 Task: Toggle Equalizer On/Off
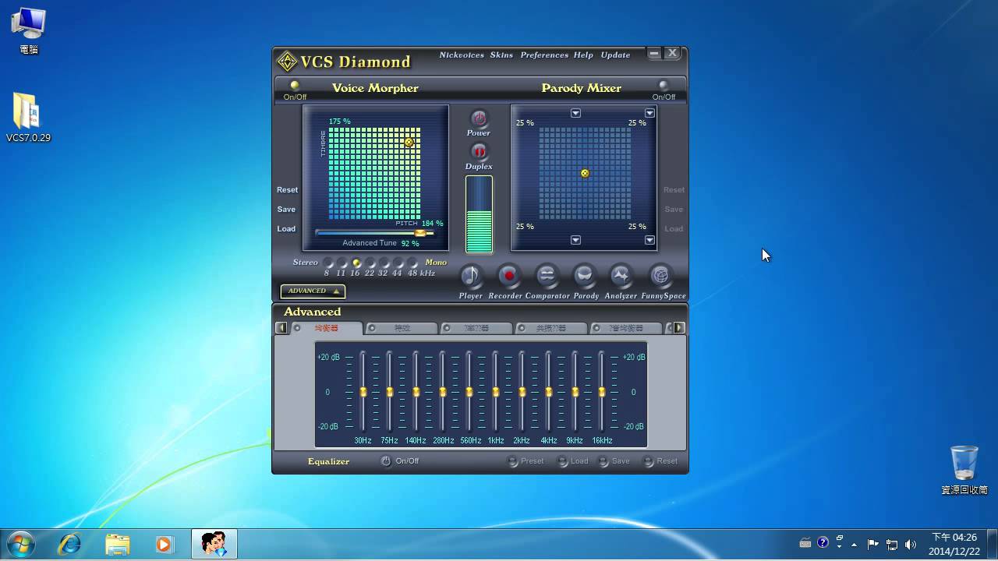[x=386, y=461]
